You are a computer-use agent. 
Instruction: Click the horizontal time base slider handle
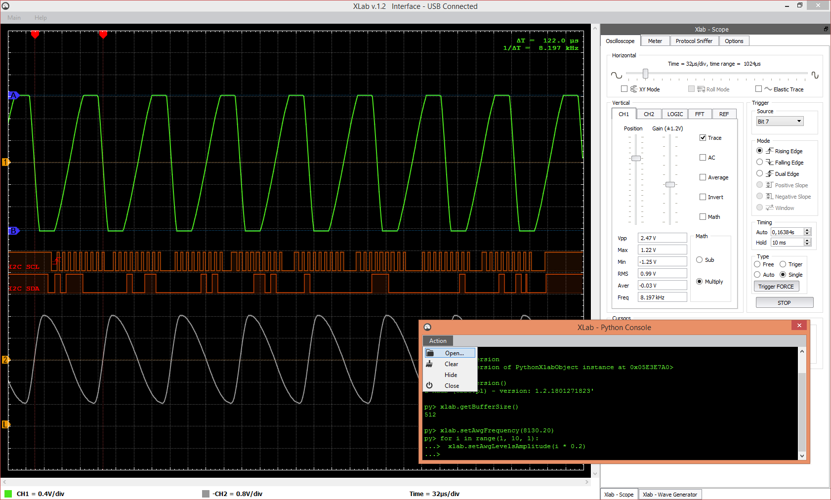[645, 74]
